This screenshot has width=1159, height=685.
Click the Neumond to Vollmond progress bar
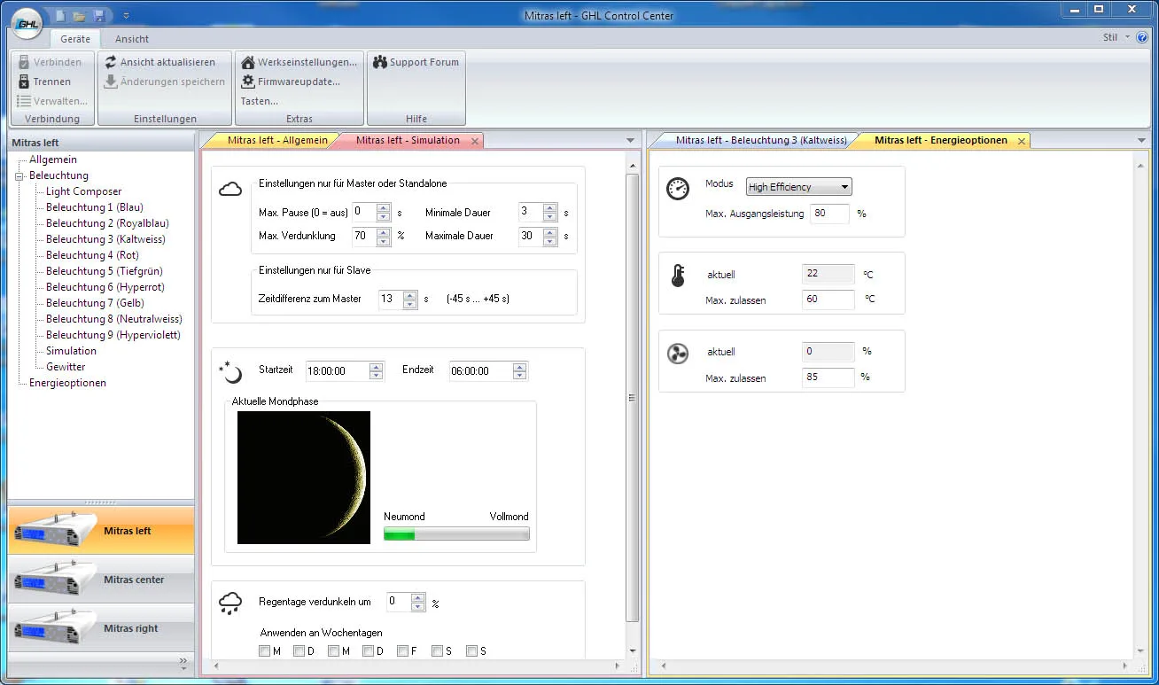[456, 533]
